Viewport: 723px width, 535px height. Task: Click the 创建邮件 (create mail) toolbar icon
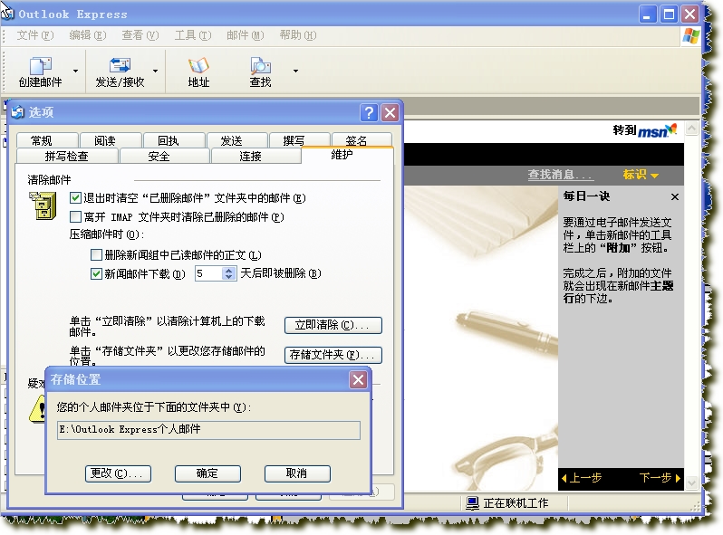pyautogui.click(x=41, y=66)
